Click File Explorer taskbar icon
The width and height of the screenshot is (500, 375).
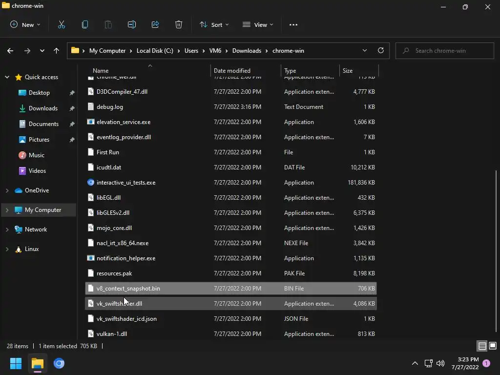37,363
